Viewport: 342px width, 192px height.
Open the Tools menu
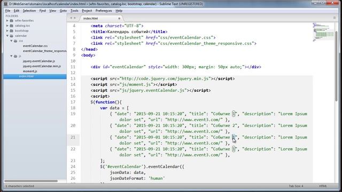point(74,11)
